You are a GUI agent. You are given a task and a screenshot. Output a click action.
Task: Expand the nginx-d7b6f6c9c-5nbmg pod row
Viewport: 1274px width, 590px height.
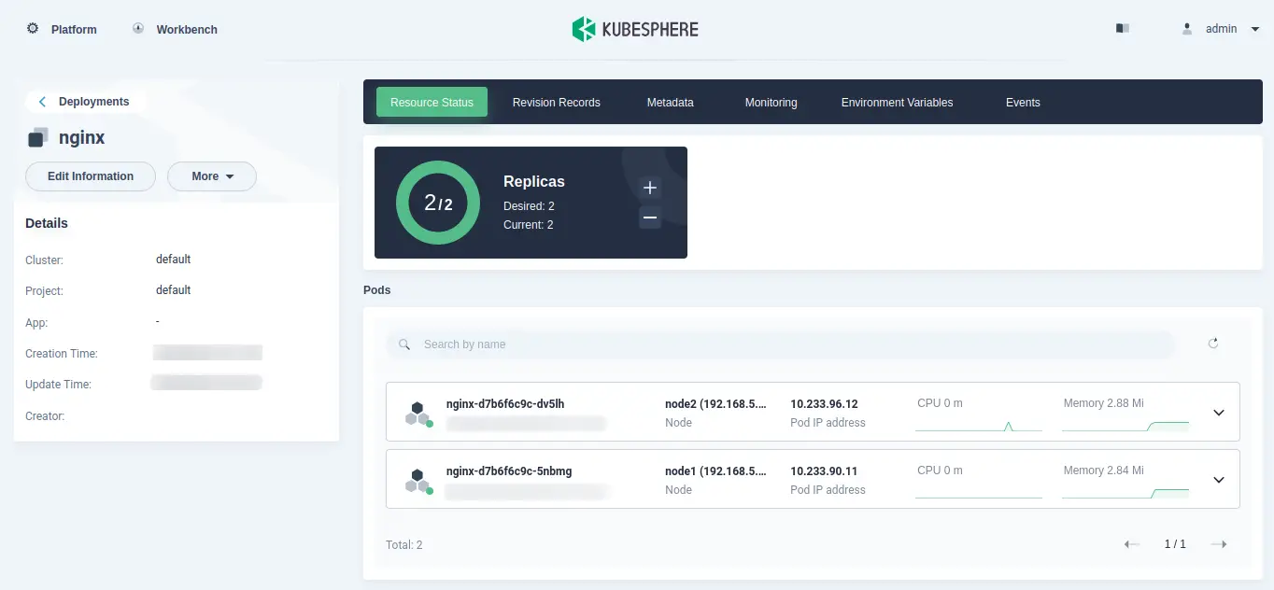click(1218, 480)
